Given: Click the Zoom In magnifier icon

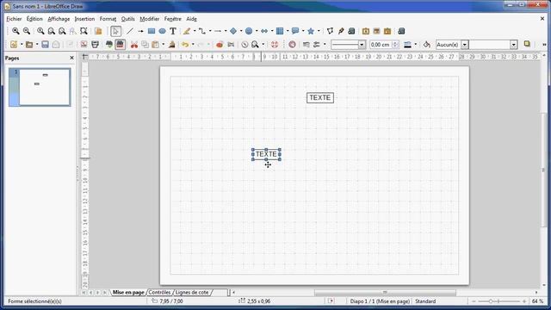Looking at the screenshot, I should pyautogui.click(x=15, y=31).
